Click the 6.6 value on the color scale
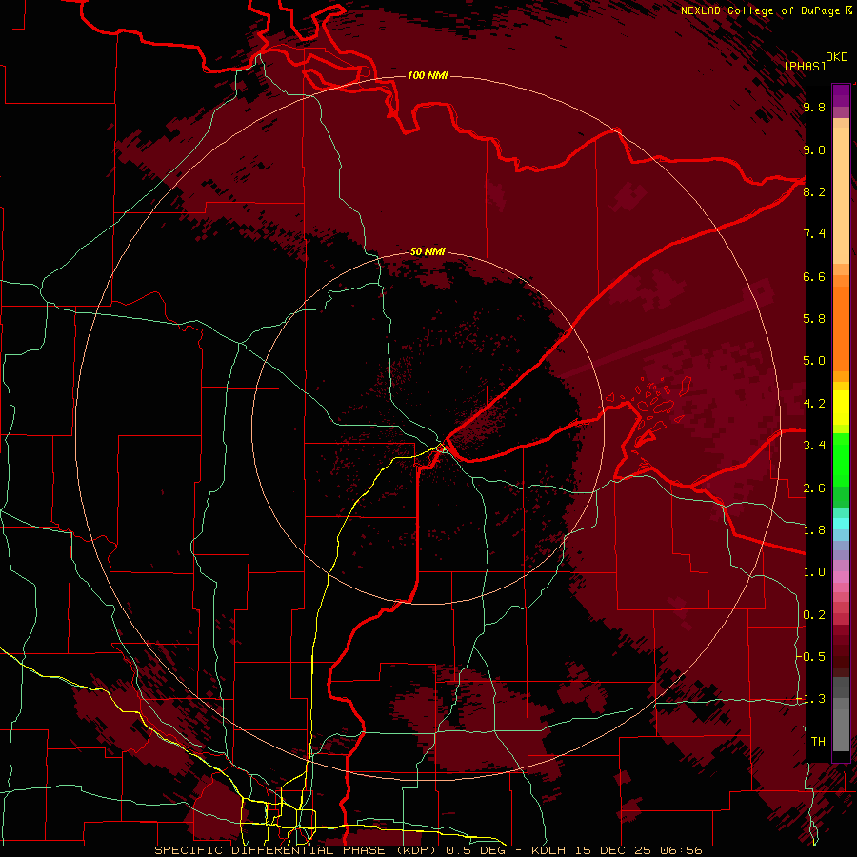The width and height of the screenshot is (857, 857). pos(814,276)
